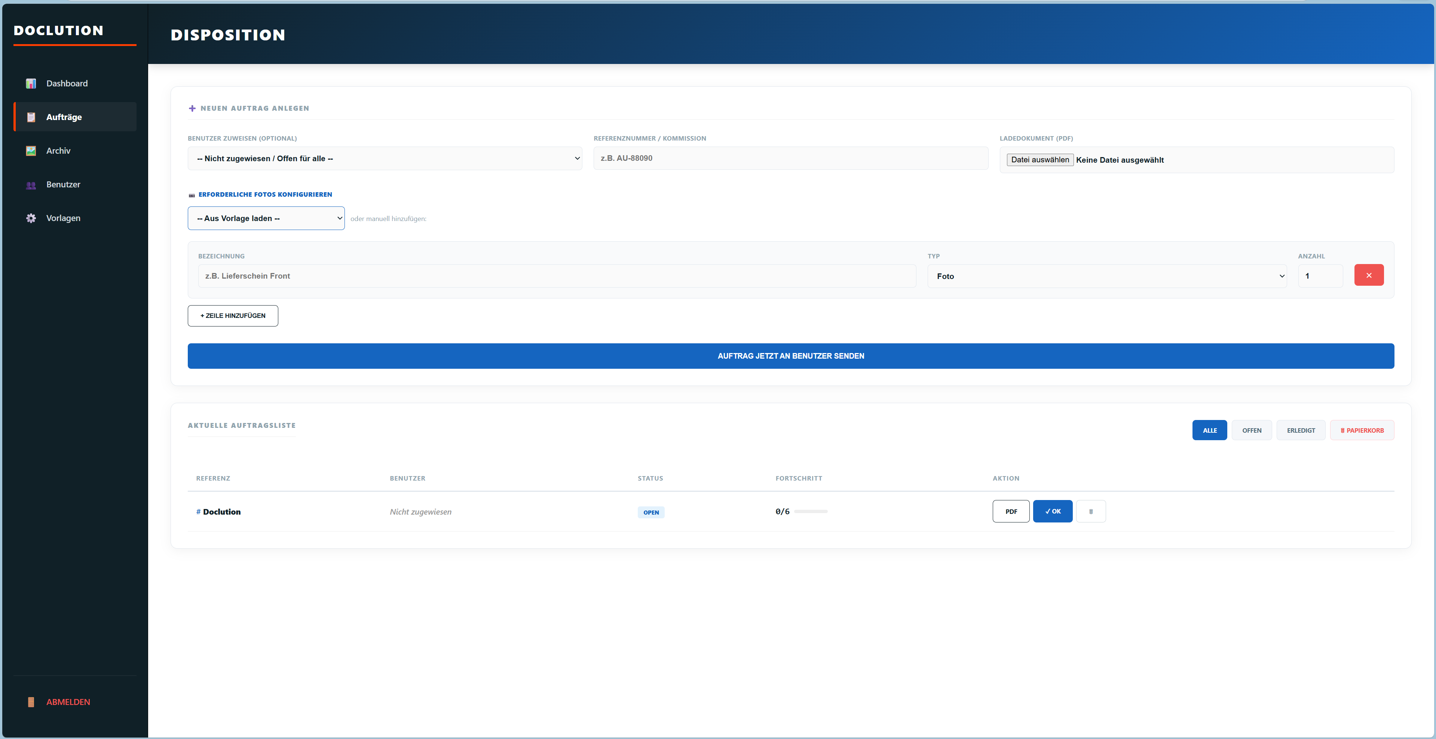Open the Typ dropdown showing Foto
Viewport: 1436px width, 739px height.
[1106, 276]
